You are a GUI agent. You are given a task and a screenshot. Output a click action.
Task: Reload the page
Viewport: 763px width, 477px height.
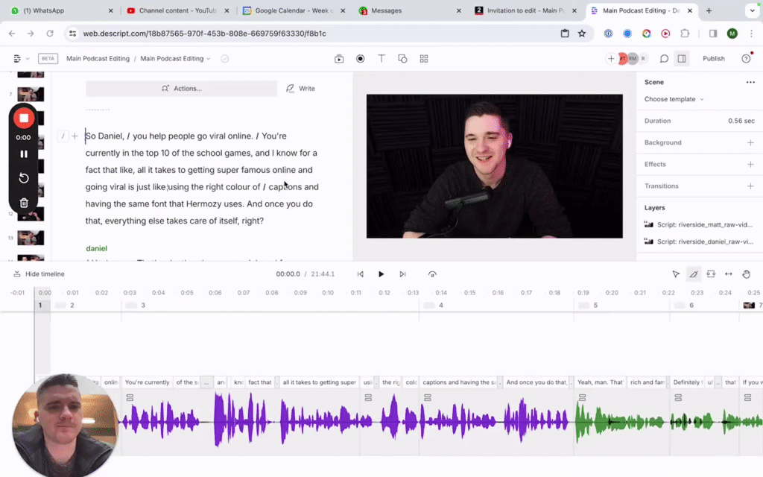(50, 34)
